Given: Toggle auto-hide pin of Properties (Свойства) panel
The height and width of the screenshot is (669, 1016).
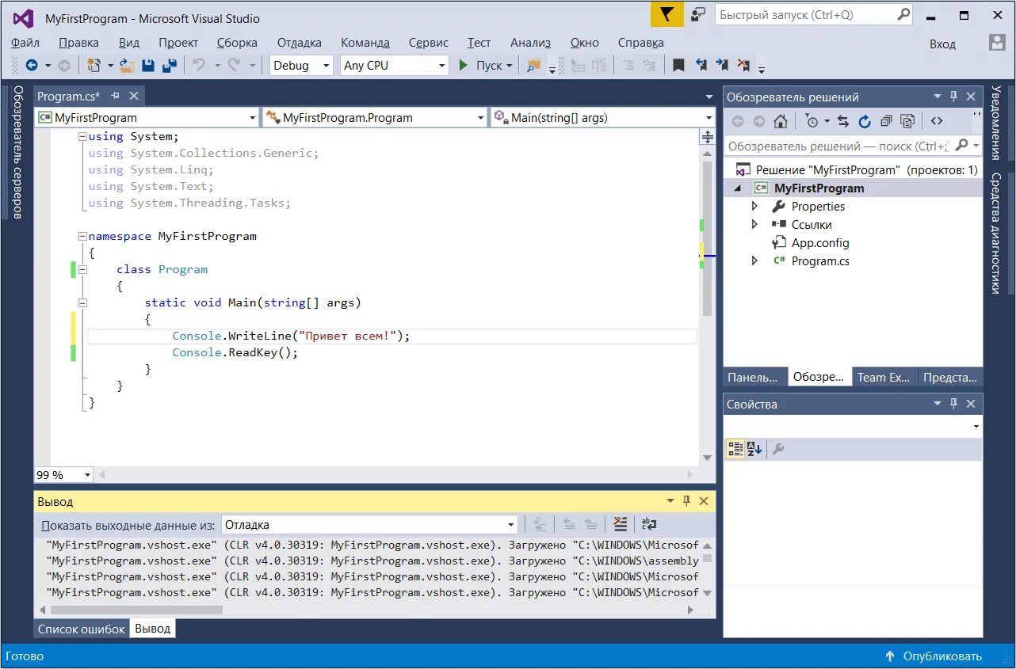Looking at the screenshot, I should pos(953,404).
